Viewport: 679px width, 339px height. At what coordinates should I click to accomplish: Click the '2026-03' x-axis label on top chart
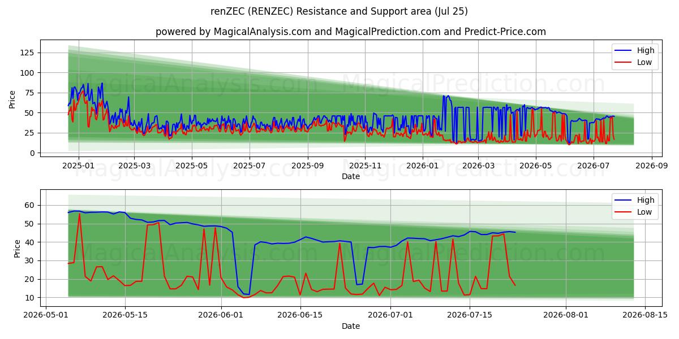click(478, 166)
